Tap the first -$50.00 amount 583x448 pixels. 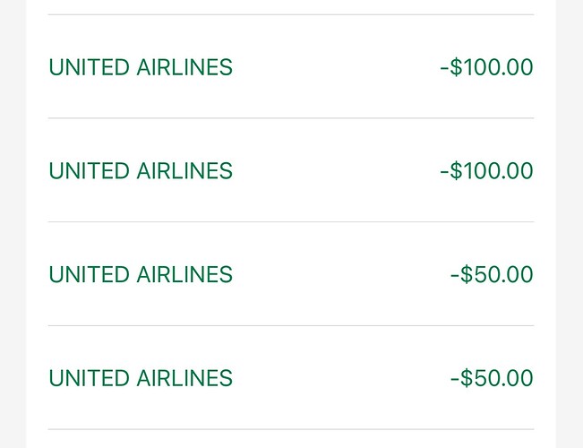[x=492, y=274]
